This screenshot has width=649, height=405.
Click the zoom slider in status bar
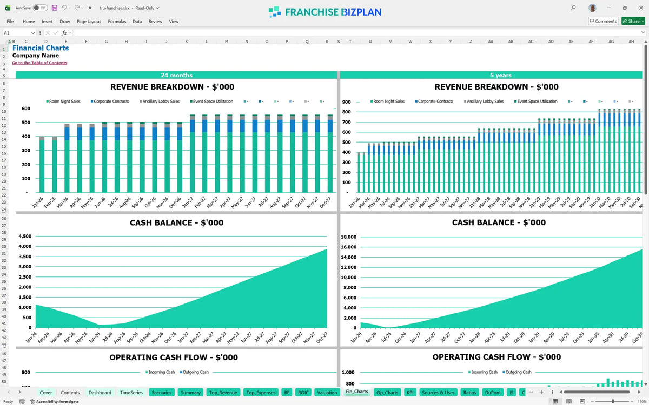612,401
